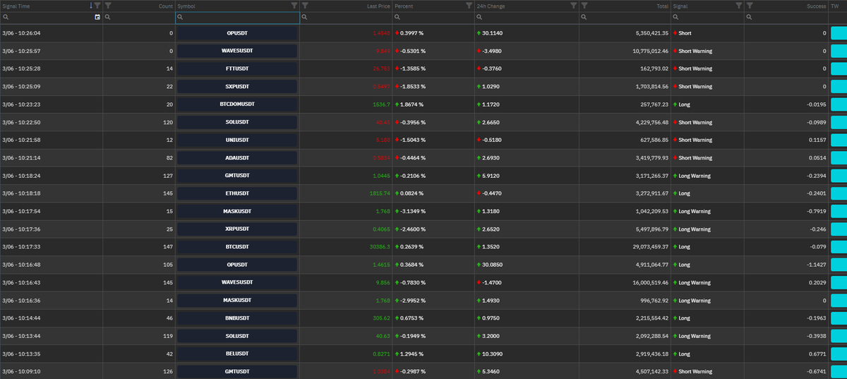Open the OPUSDT symbol at 10:16:48
This screenshot has height=379, width=847.
pos(237,265)
